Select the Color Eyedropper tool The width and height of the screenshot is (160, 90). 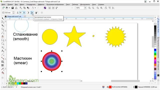(x=3, y=69)
